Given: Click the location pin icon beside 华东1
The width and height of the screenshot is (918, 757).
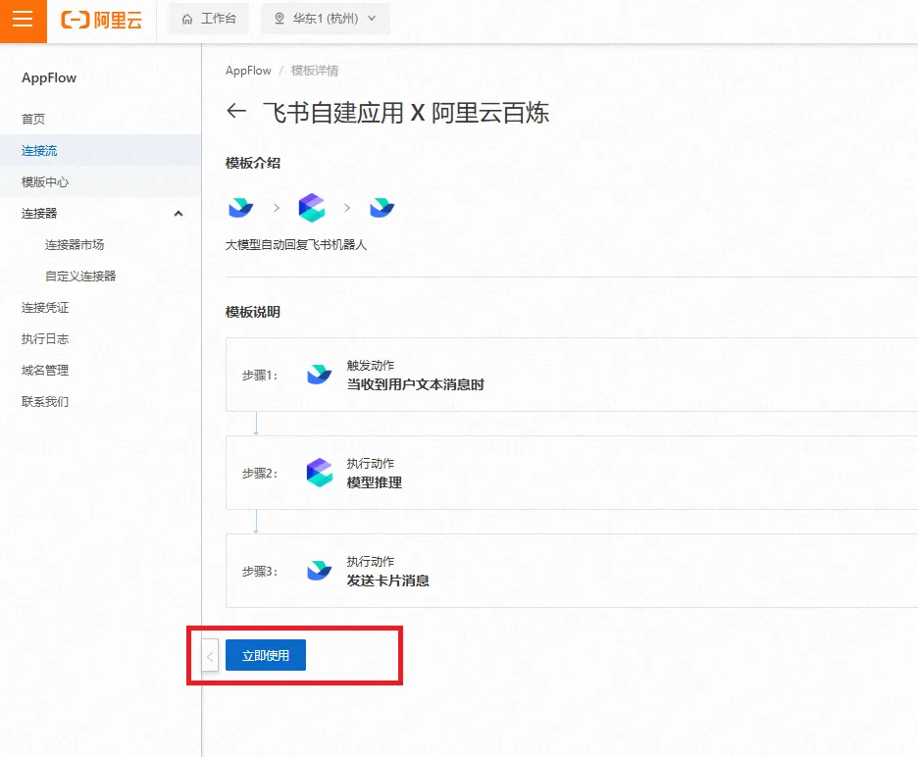Looking at the screenshot, I should pyautogui.click(x=280, y=19).
